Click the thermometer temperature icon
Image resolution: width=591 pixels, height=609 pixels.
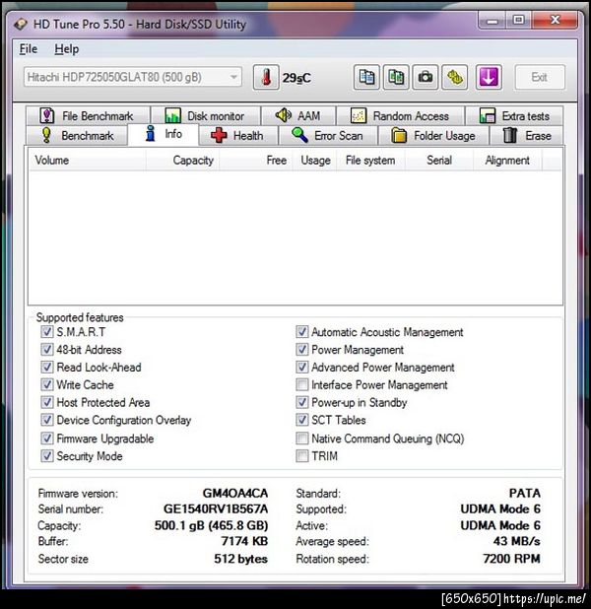click(266, 77)
